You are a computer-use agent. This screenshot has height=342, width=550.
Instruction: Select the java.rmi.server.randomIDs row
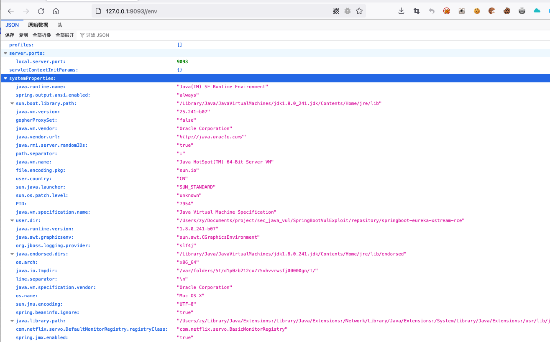275,145
